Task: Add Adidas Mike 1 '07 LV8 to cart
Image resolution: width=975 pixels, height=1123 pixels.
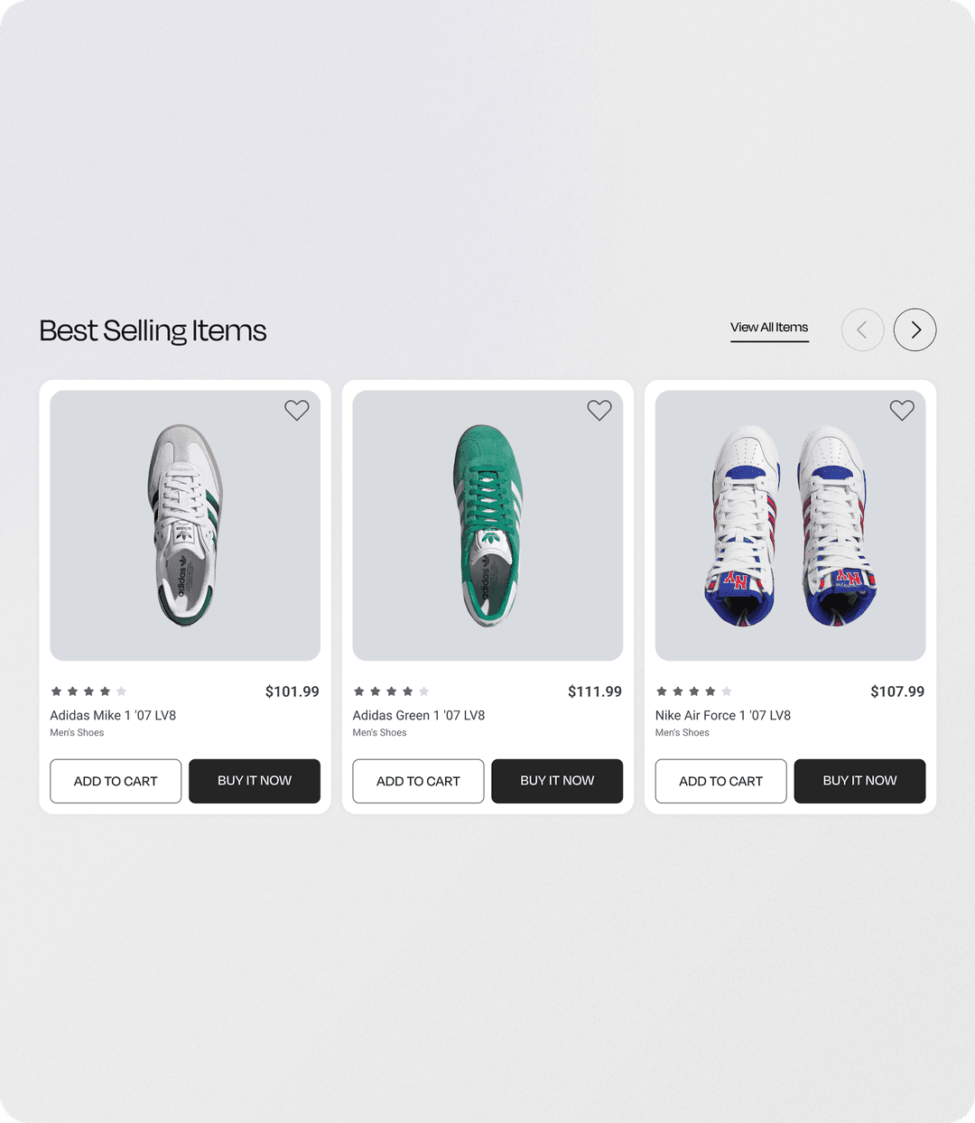Action: click(x=116, y=781)
